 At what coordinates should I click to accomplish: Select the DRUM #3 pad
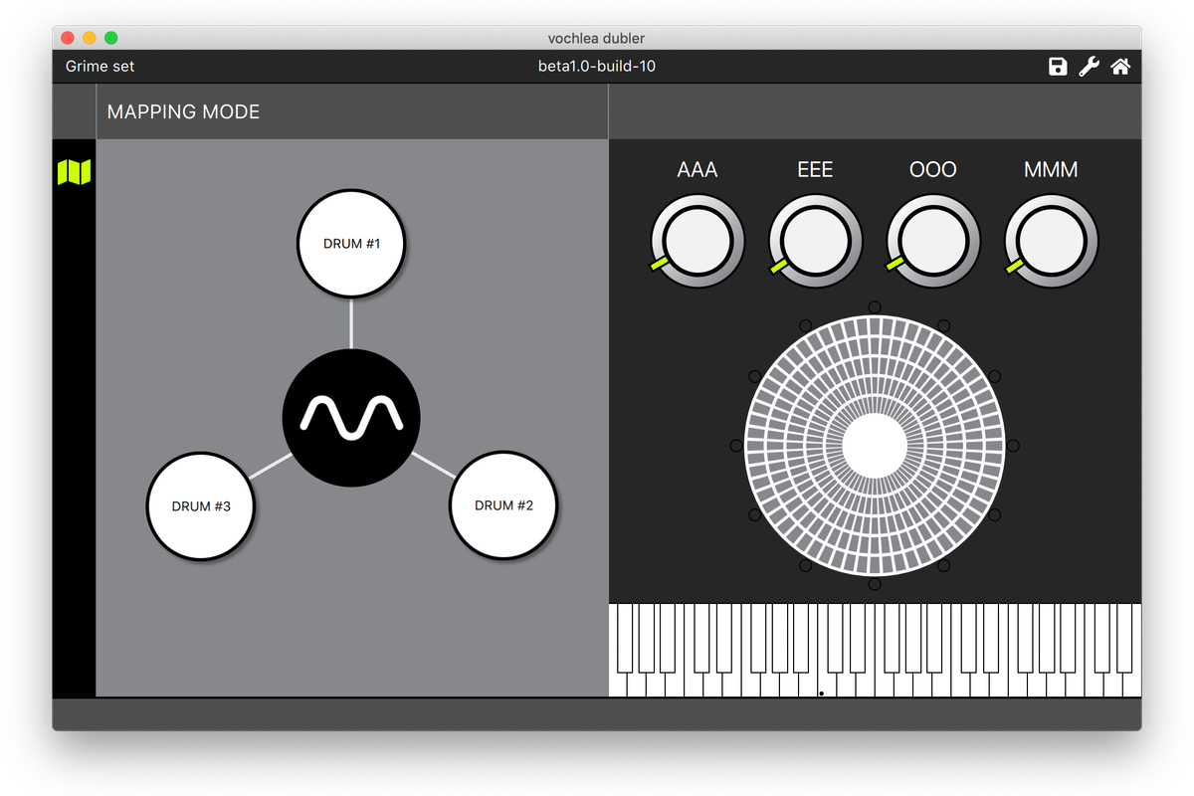[x=201, y=505]
